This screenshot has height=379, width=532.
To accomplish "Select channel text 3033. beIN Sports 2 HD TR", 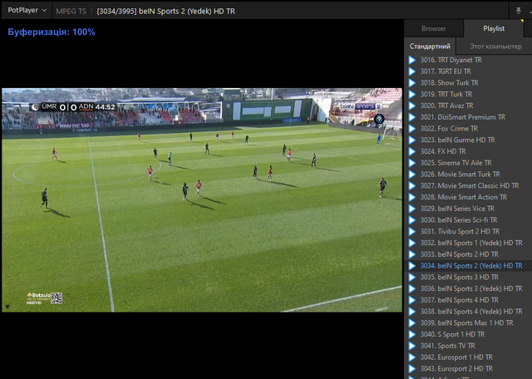I will click(460, 254).
